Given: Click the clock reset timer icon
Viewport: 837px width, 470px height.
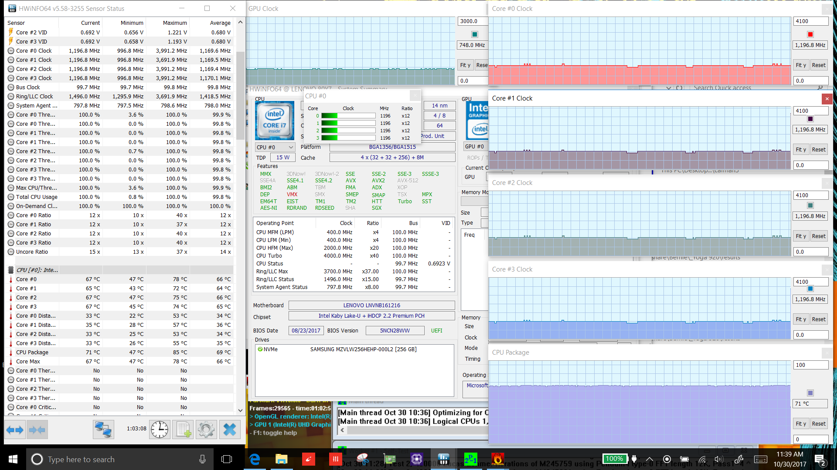Looking at the screenshot, I should click(x=160, y=430).
